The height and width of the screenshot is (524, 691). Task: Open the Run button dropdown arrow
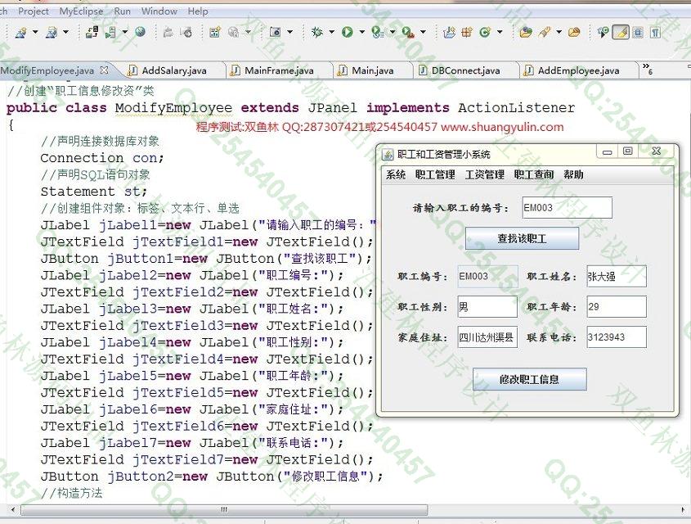point(361,32)
